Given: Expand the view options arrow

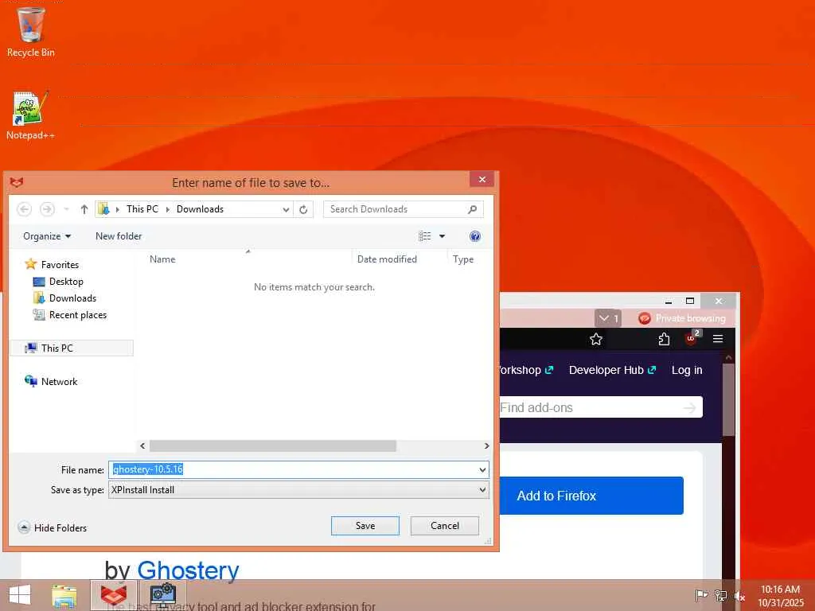Looking at the screenshot, I should click(x=443, y=236).
